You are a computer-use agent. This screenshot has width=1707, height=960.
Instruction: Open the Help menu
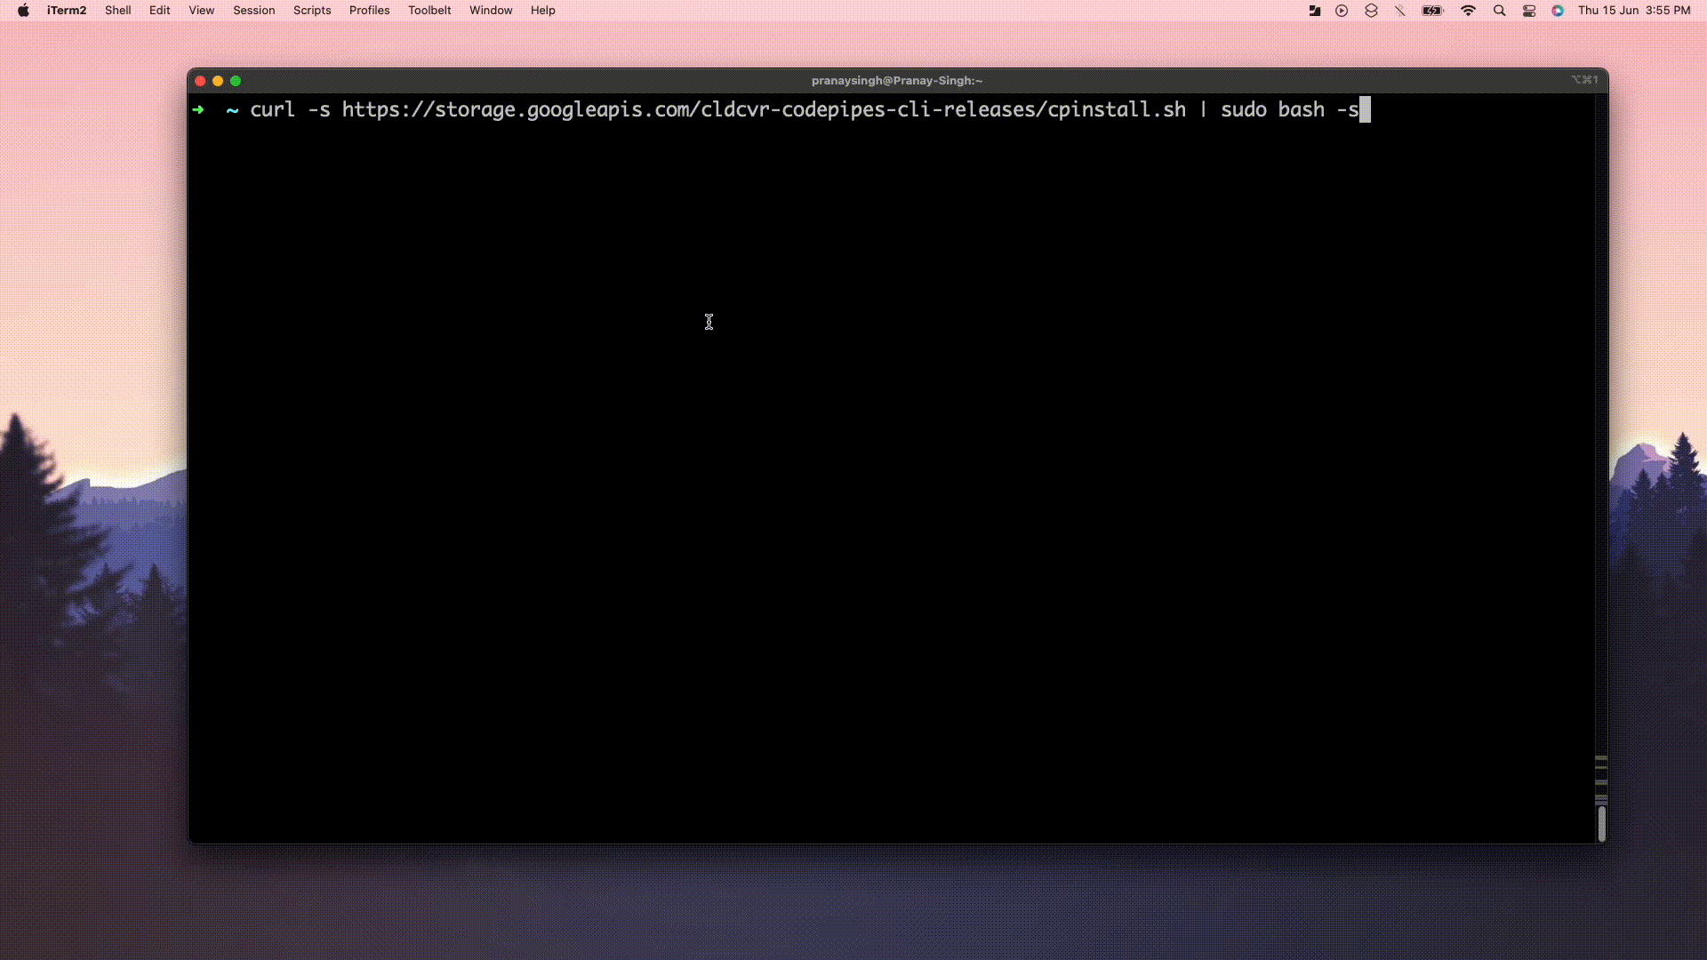tap(541, 11)
